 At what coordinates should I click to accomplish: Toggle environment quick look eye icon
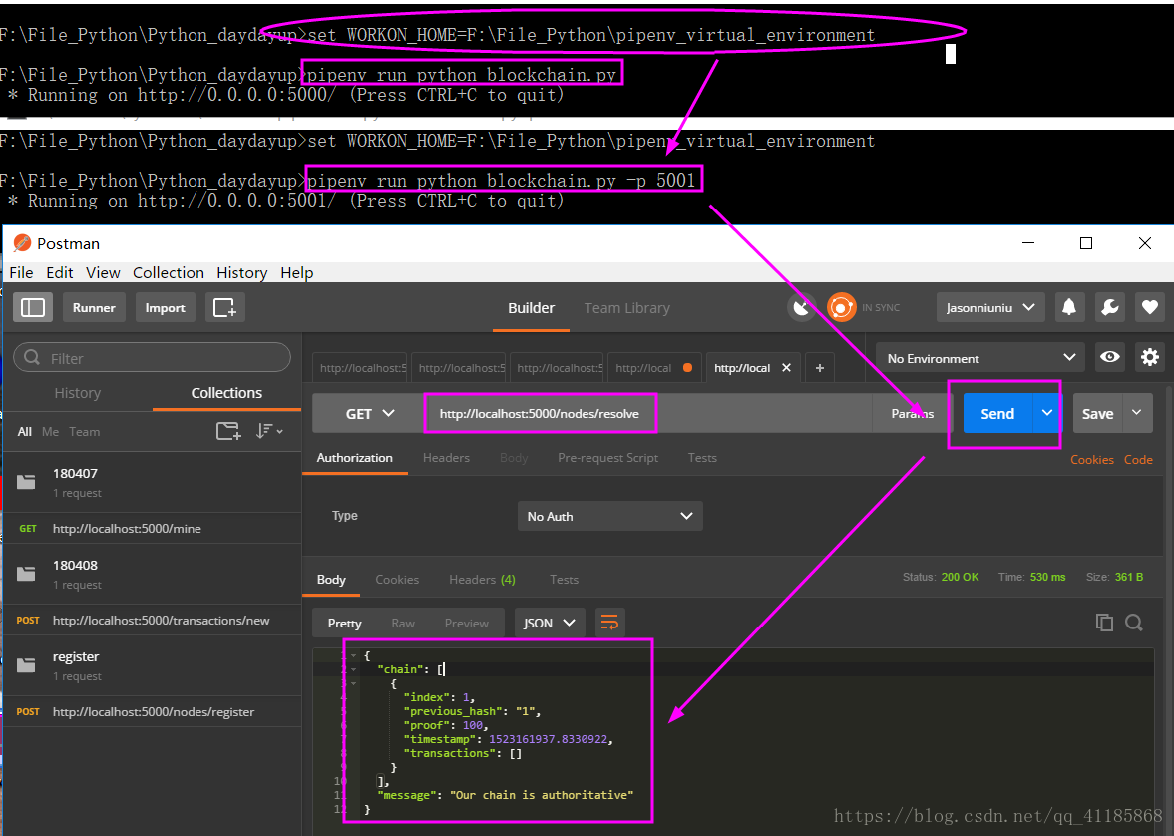pos(1109,357)
